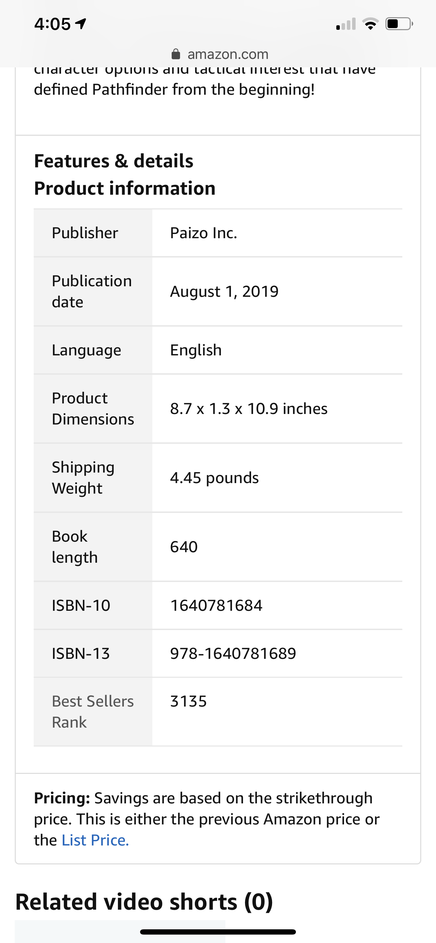Viewport: 436px width, 943px height.
Task: Tap the Related video shorts heading
Action: (144, 902)
